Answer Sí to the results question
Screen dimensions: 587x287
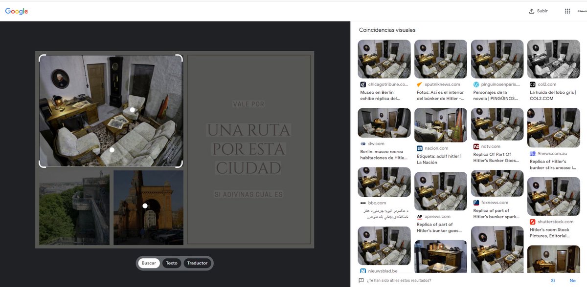pyautogui.click(x=553, y=281)
